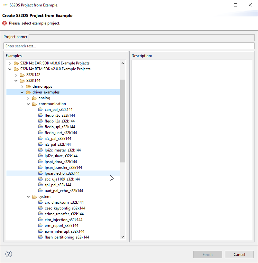Click the lpi2c_slave_s32k144 project icon

[41, 156]
